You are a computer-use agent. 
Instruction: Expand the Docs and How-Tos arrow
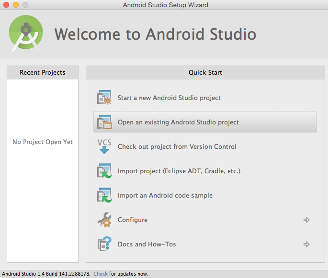click(306, 245)
